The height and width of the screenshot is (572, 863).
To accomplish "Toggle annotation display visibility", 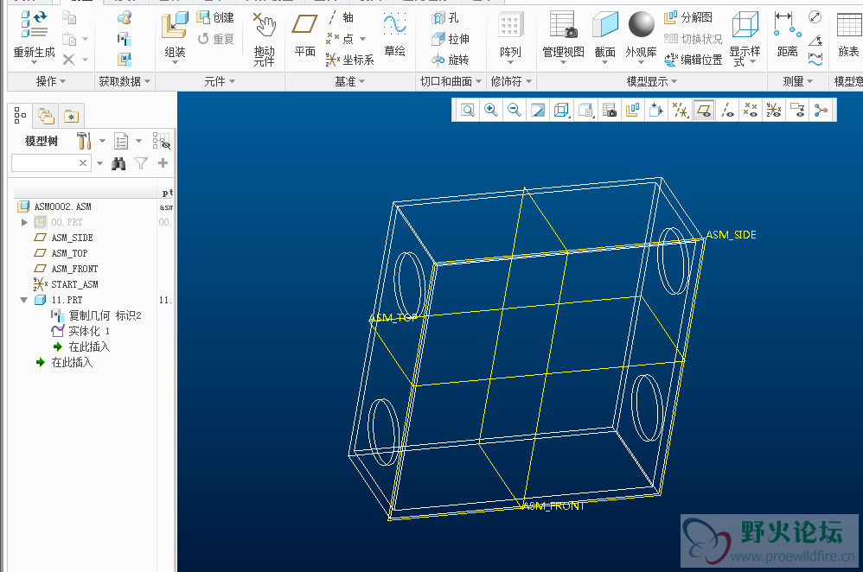I will (x=797, y=110).
